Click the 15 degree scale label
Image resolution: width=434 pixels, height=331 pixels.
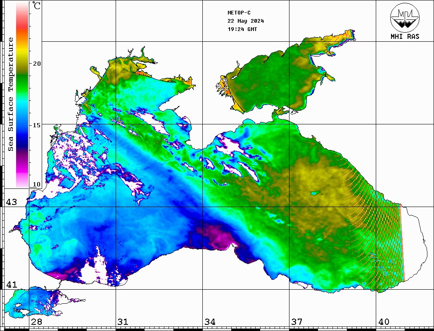(37, 125)
